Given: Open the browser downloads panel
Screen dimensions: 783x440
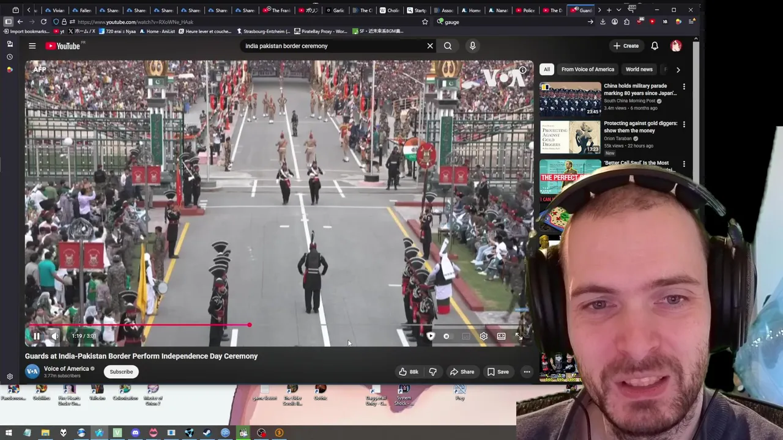Looking at the screenshot, I should click(603, 22).
